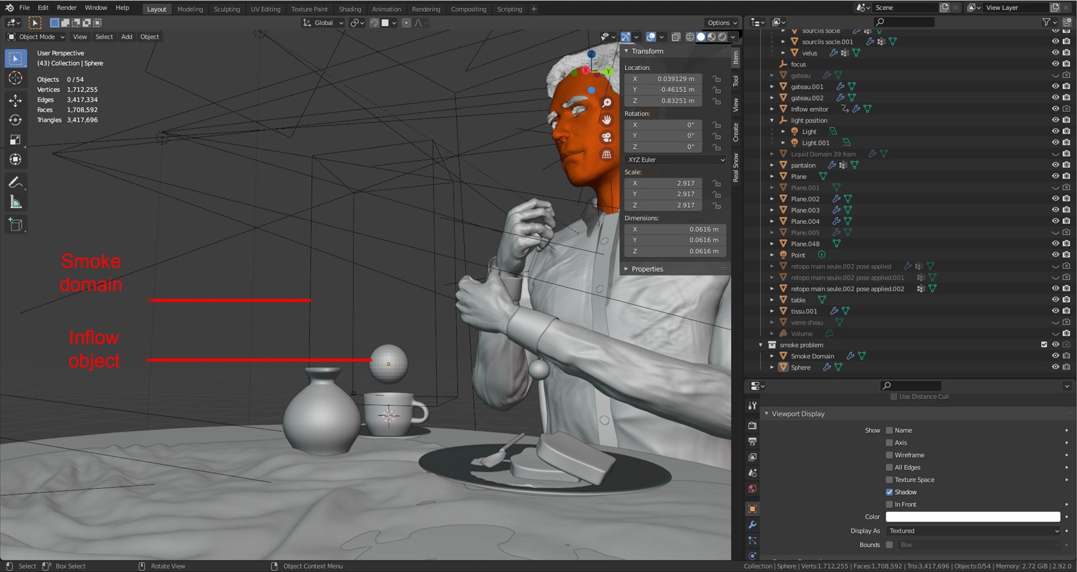Click the 3D Cursor tool

16,78
